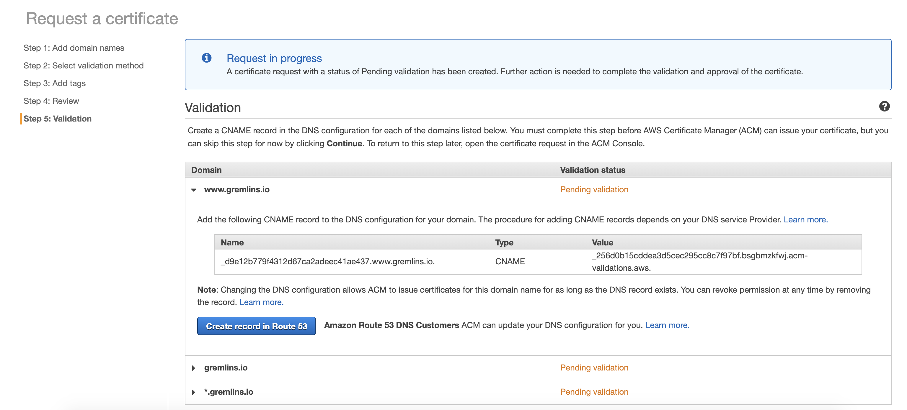Click Pending validation status for *.gremlins.io

[594, 392]
